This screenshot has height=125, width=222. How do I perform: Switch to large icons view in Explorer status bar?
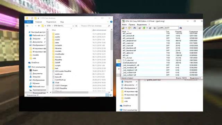pos(111,95)
